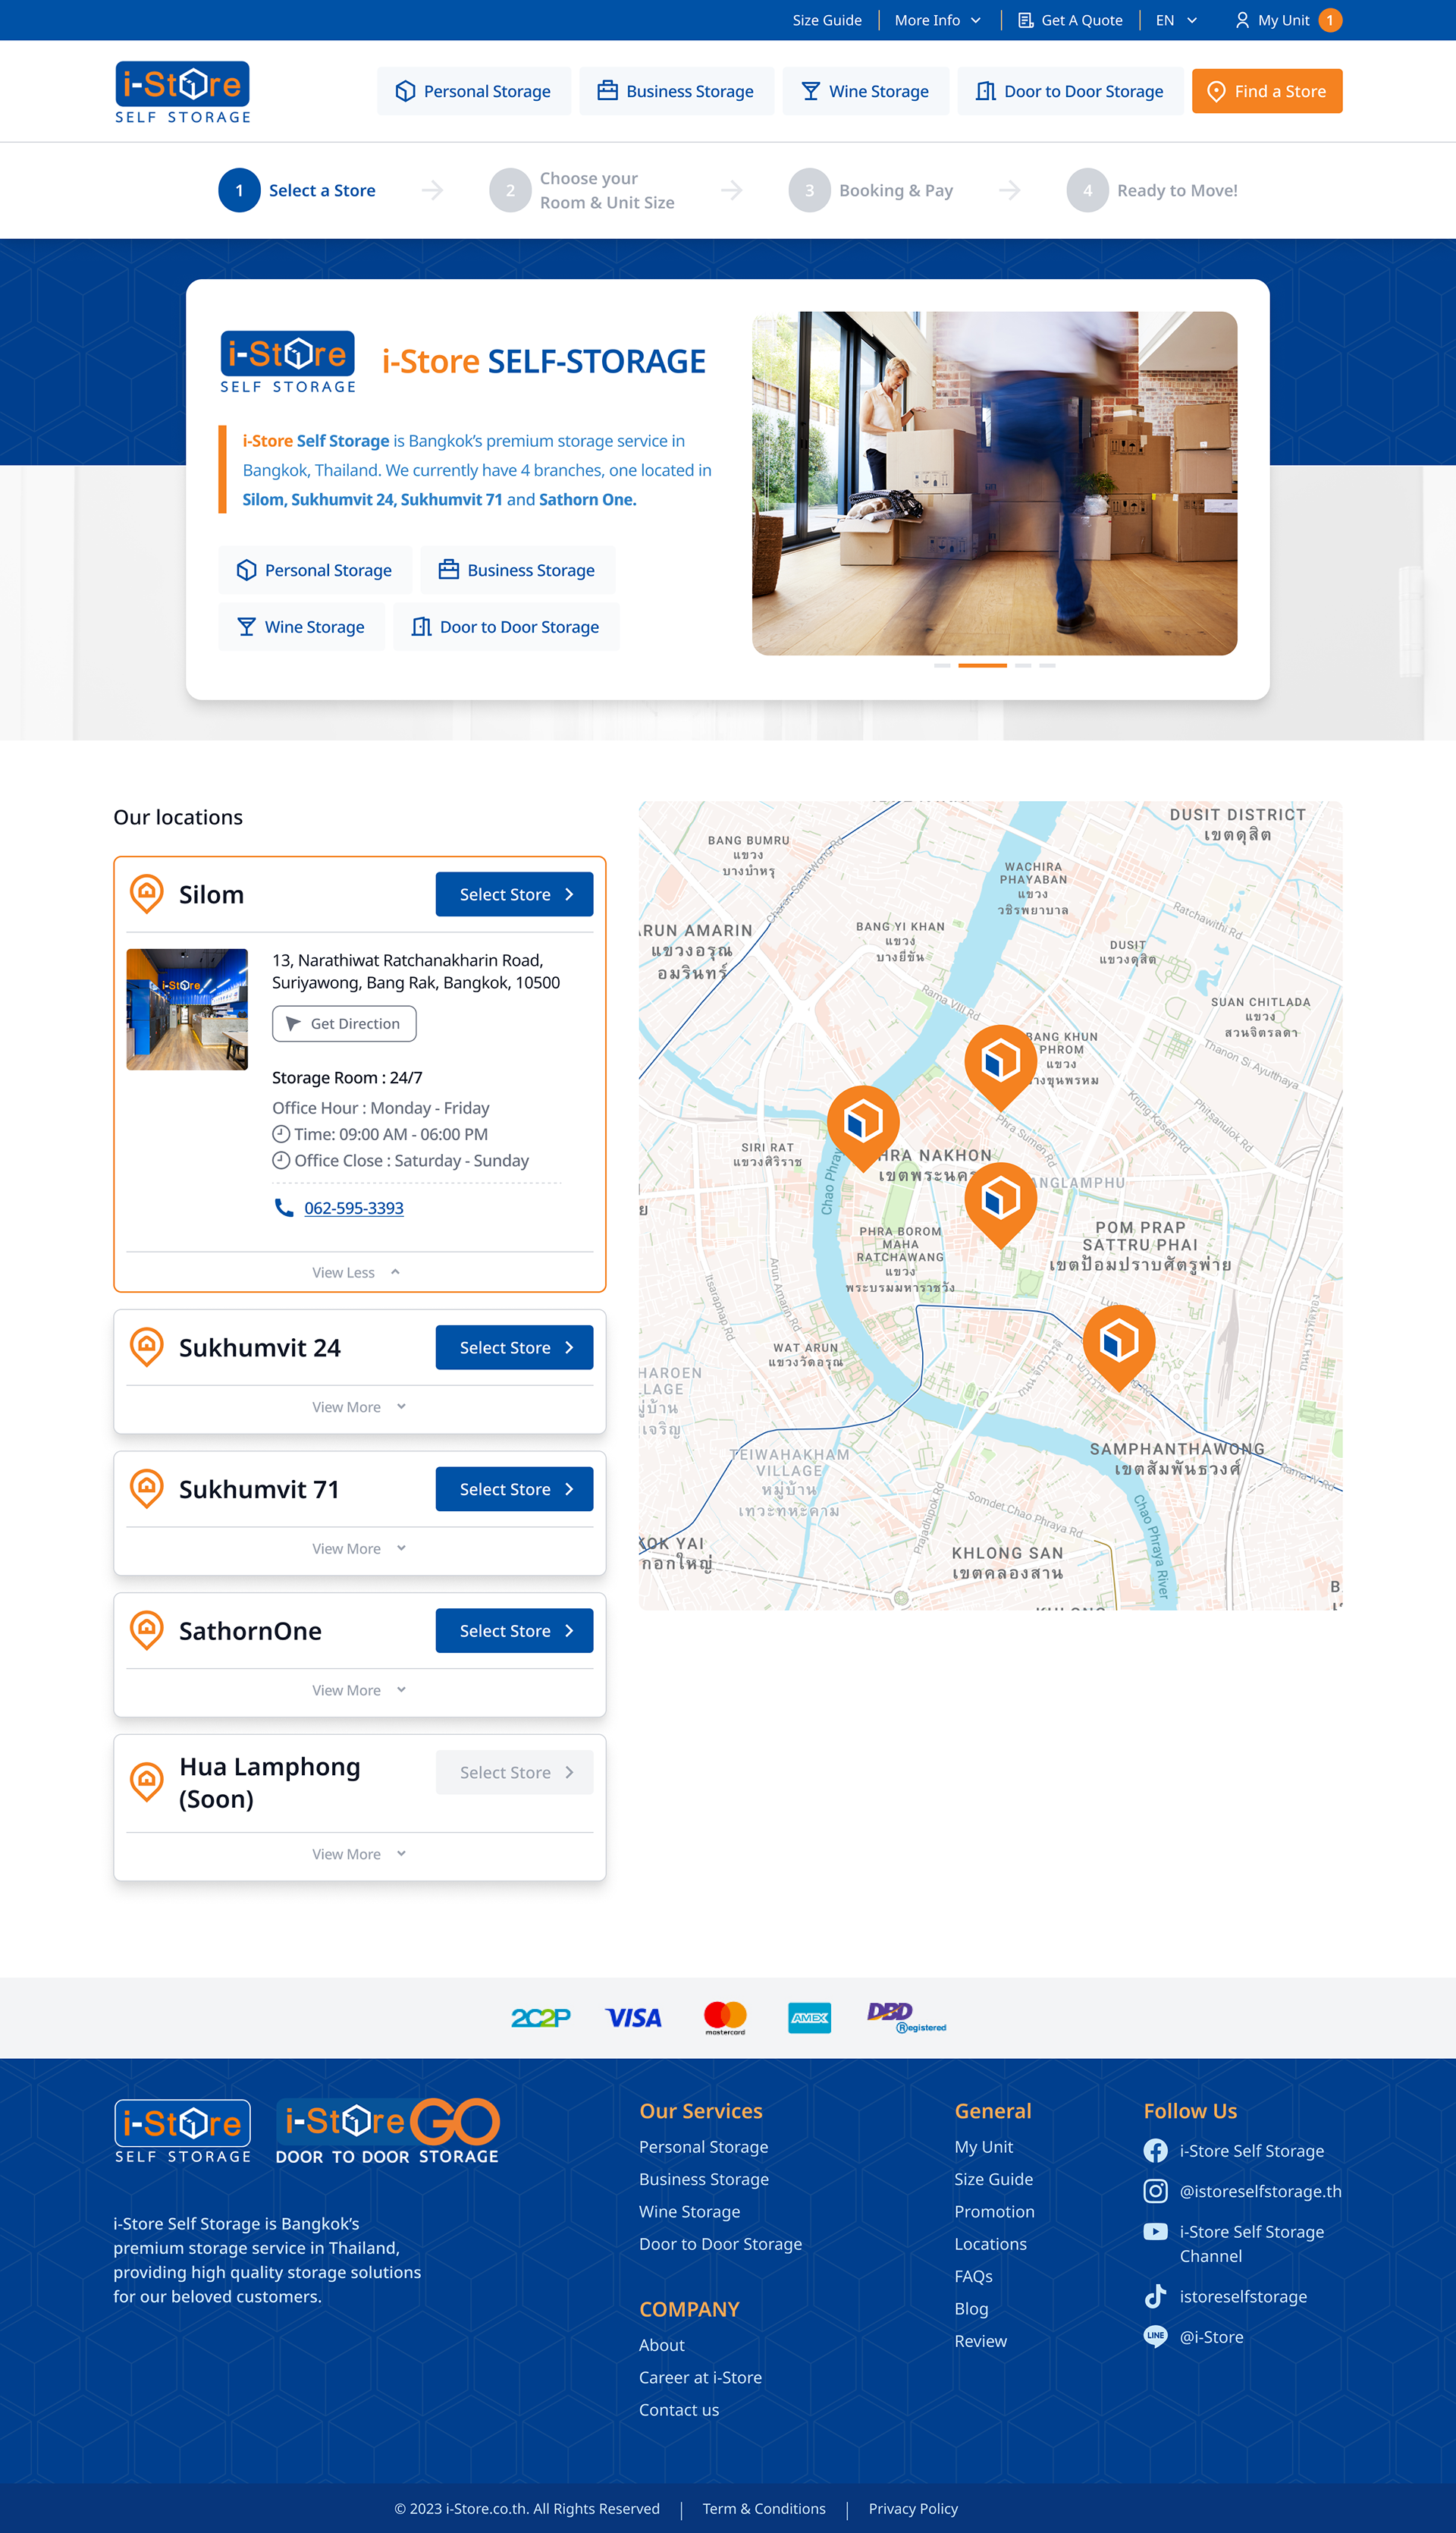Click the Mastercard payment logo
The height and width of the screenshot is (2533, 1456).
(725, 2018)
